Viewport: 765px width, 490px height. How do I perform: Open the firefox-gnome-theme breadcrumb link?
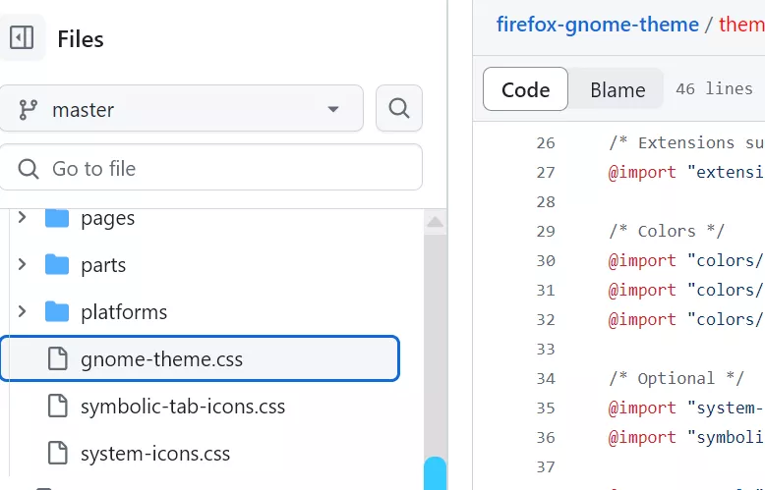coord(597,25)
